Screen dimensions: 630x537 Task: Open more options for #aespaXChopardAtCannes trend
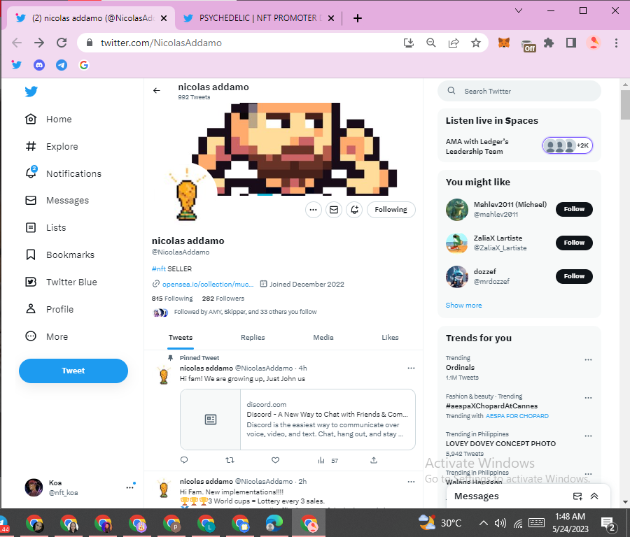588,398
